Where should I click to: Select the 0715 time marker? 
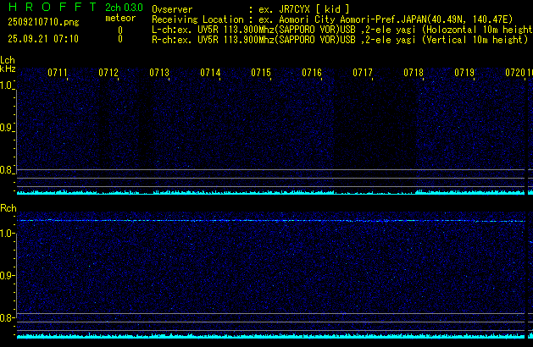tap(261, 74)
